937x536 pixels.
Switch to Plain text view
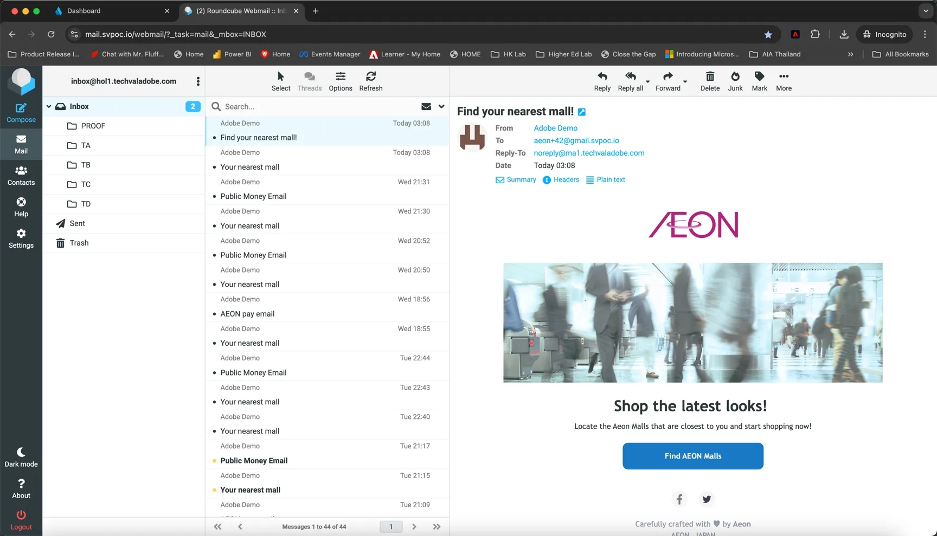605,180
